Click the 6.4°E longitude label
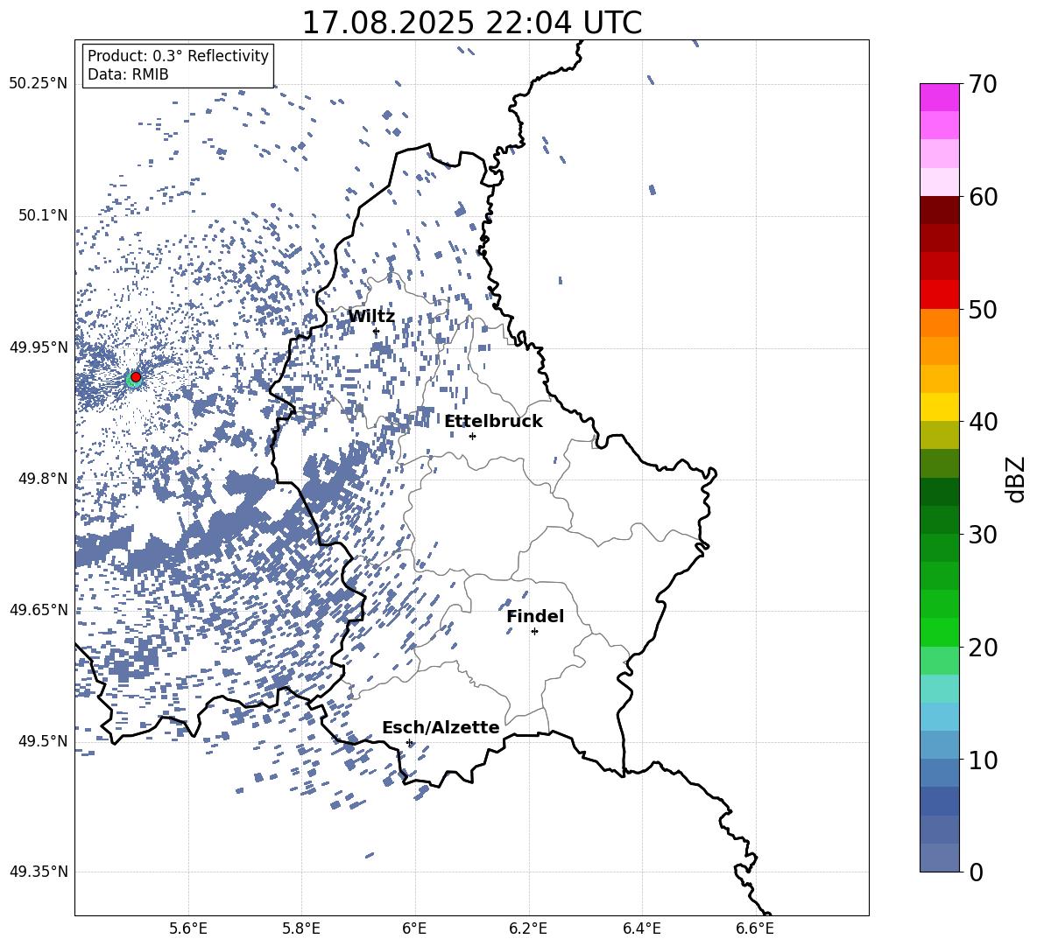The image size is (1037, 946). (641, 928)
